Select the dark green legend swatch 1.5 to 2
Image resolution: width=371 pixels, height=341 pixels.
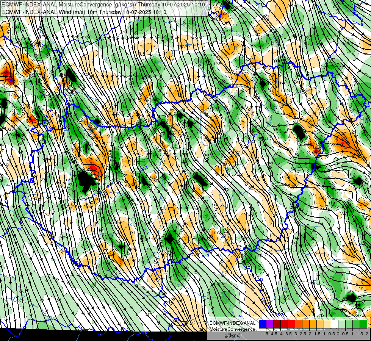pyautogui.click(x=363, y=324)
